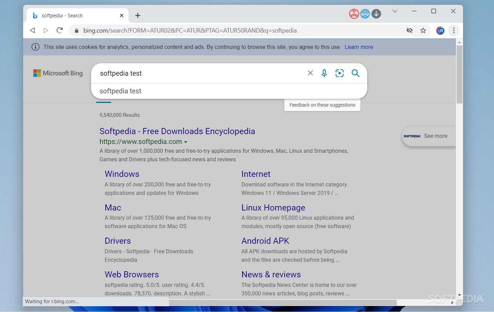Open the downloads arrow icon
The height and width of the screenshot is (312, 494).
[x=376, y=14]
